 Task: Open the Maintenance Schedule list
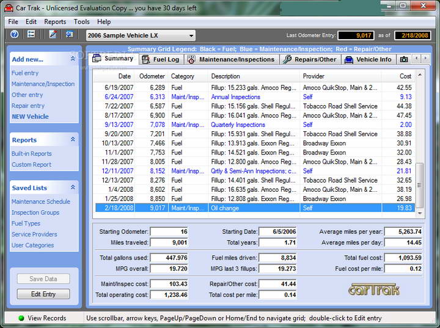click(41, 202)
